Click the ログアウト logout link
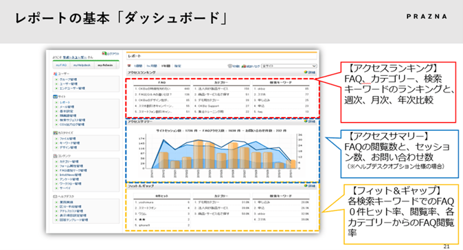Image resolution: width=463 pixels, height=250 pixels. 113,53
